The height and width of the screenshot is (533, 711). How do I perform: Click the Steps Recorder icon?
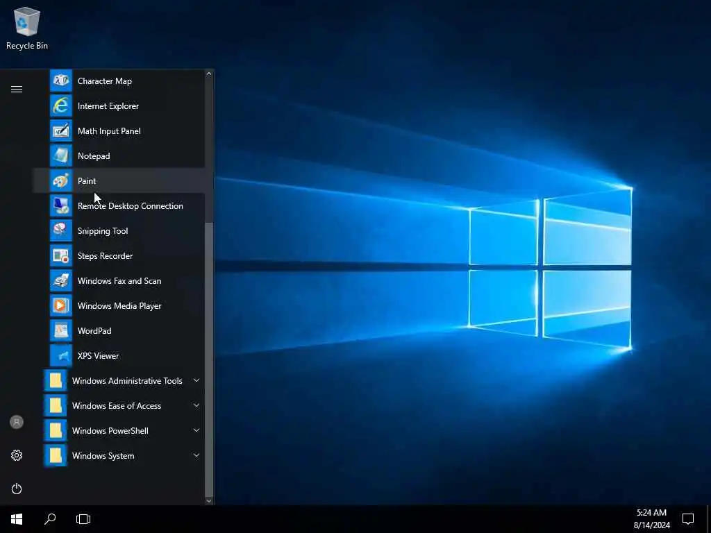[61, 255]
